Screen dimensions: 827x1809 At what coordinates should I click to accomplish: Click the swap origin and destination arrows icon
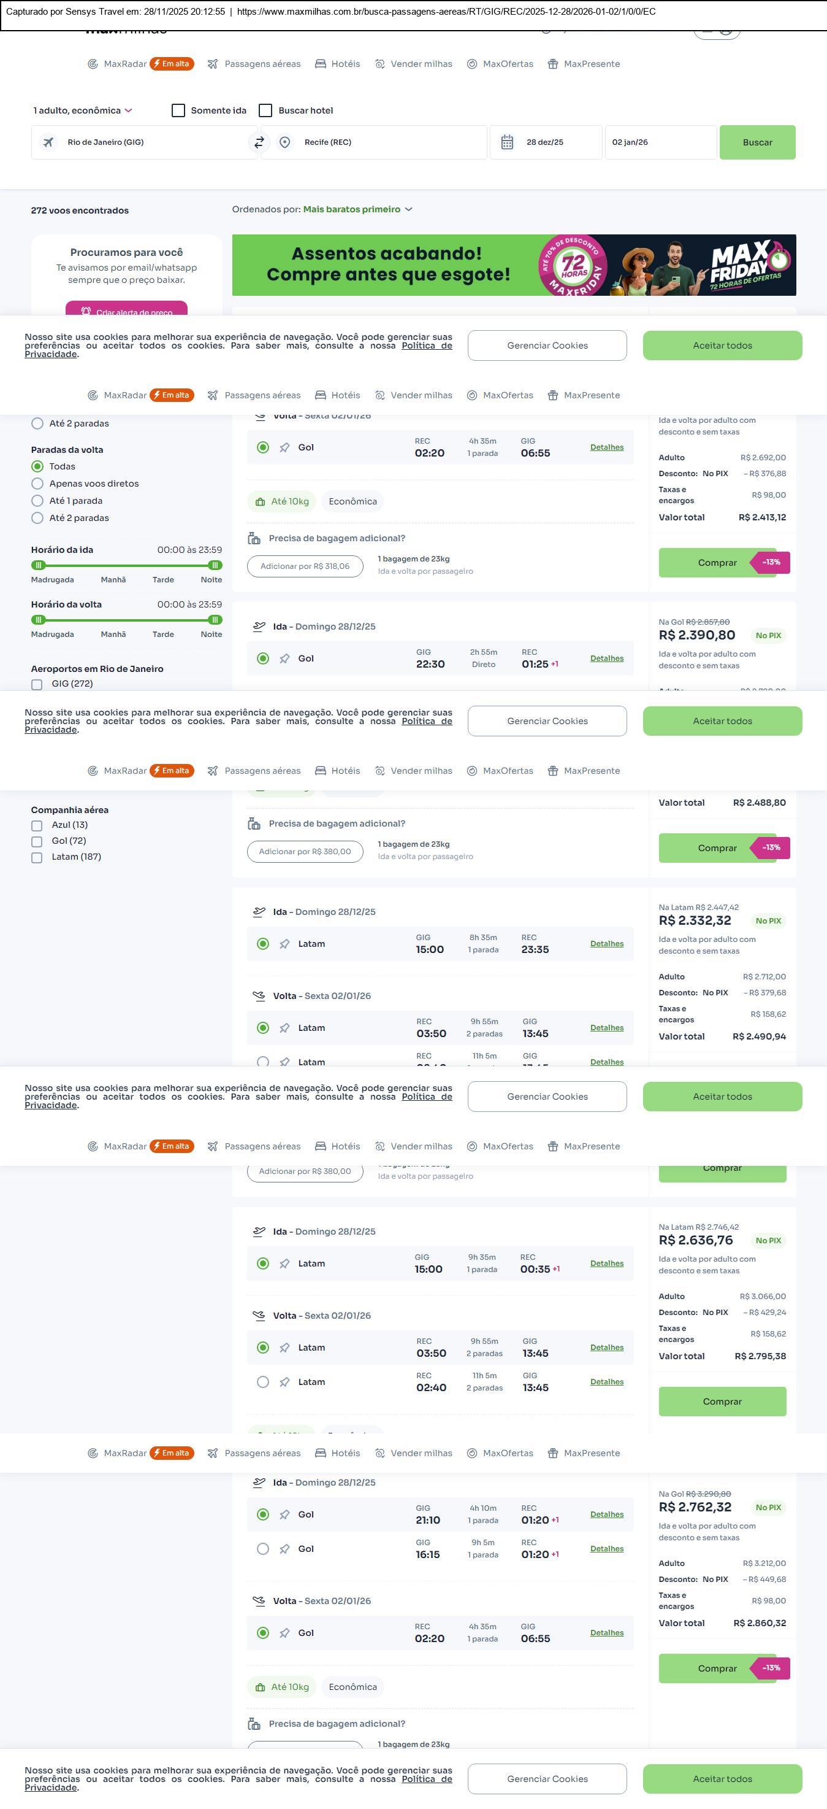click(x=259, y=142)
